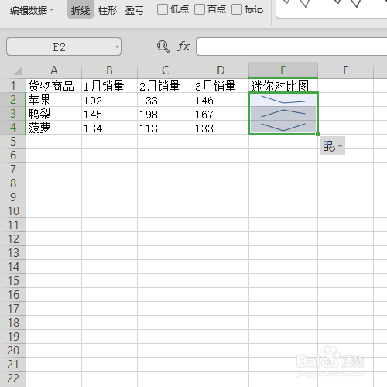The width and height of the screenshot is (387, 387).
Task: Enable the 标记 checkbox
Action: (237, 9)
